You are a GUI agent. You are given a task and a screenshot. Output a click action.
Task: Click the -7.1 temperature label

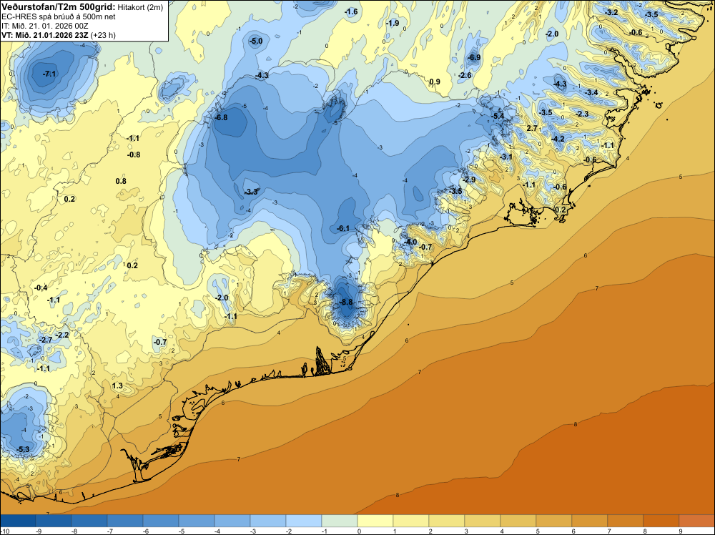(49, 74)
